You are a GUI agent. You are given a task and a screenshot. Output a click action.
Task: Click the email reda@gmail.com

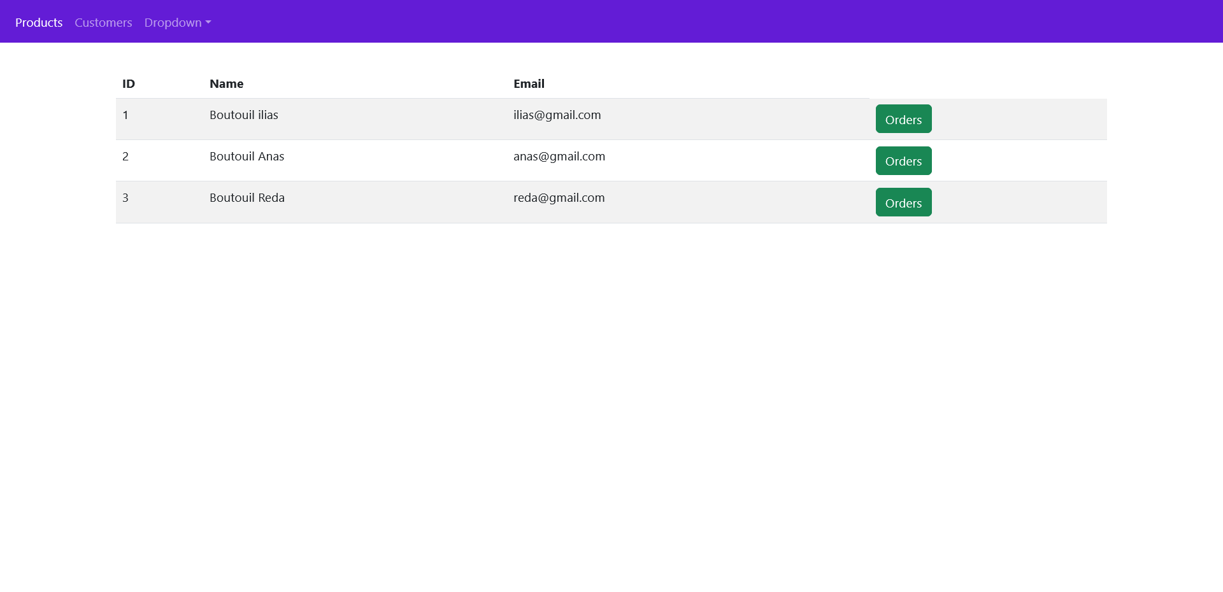(559, 197)
